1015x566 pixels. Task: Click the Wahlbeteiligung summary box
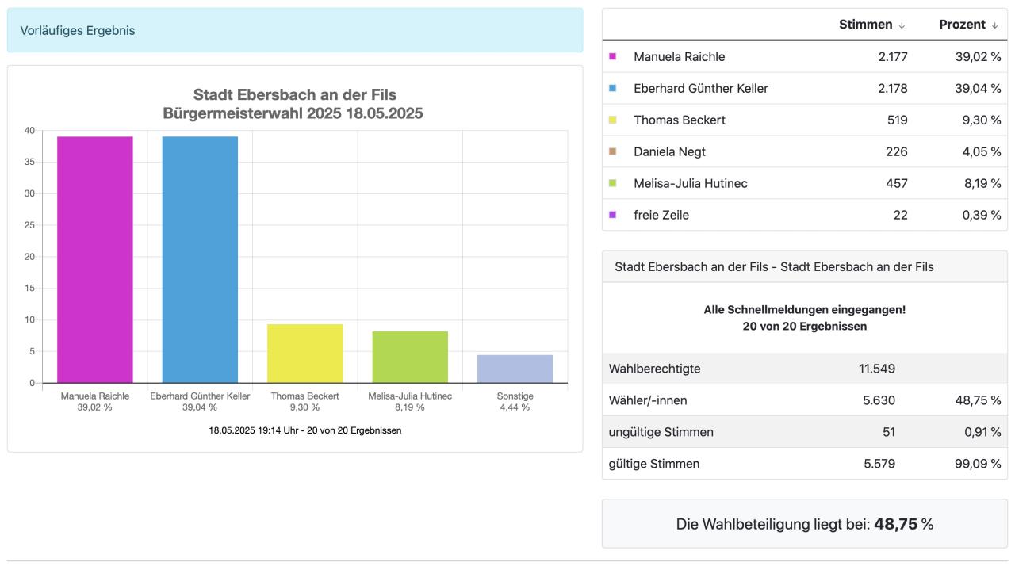tap(804, 524)
